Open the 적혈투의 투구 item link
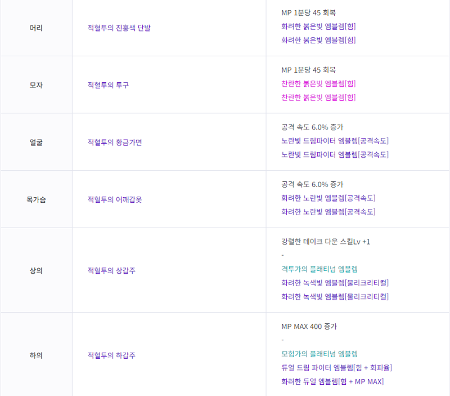This screenshot has width=450, height=396. [108, 85]
